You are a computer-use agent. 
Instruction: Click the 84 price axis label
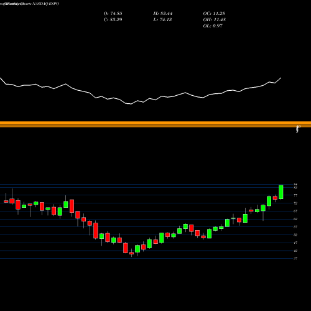(295, 184)
